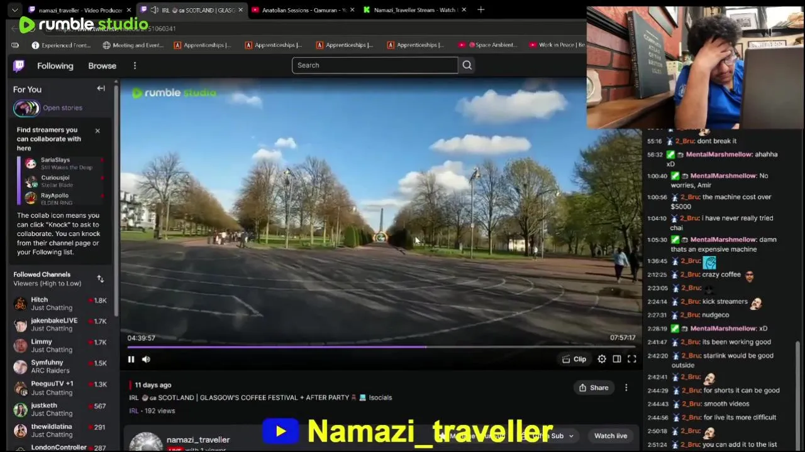
Task: Seek on the video progress bar
Action: [x=380, y=347]
